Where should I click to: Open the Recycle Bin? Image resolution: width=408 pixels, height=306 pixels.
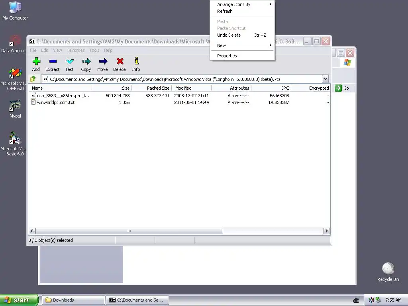click(x=388, y=272)
